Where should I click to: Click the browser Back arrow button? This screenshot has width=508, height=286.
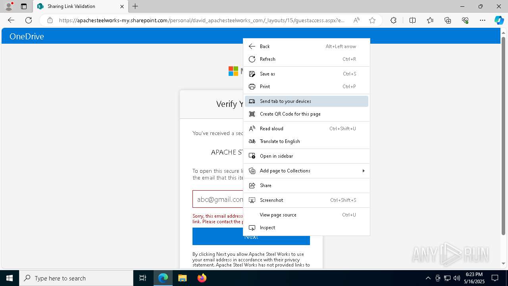[11, 20]
